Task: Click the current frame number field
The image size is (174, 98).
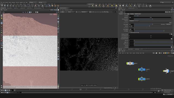Action: 12,90
